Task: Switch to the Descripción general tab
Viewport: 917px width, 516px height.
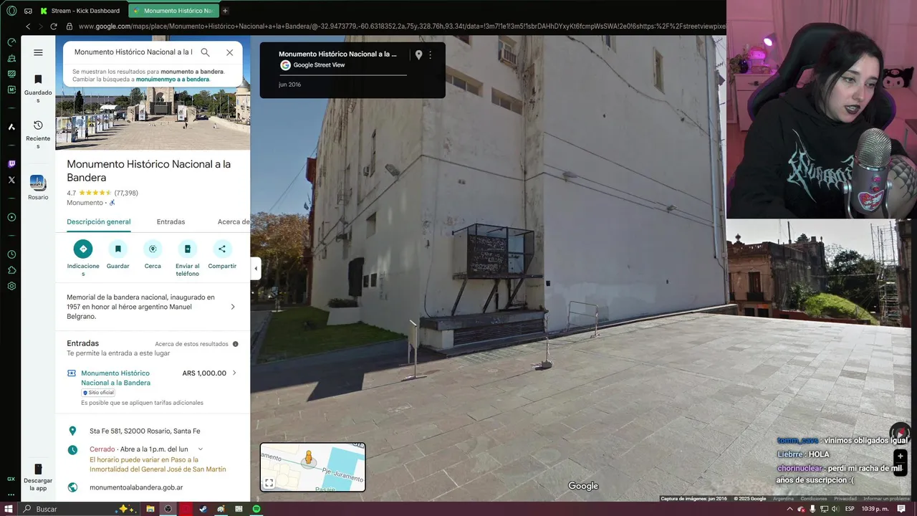Action: [98, 222]
